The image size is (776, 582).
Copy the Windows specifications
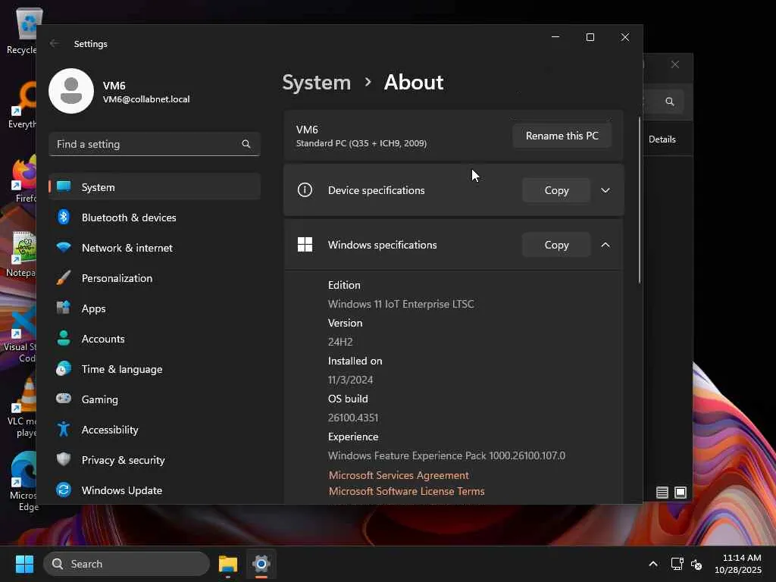tap(556, 245)
